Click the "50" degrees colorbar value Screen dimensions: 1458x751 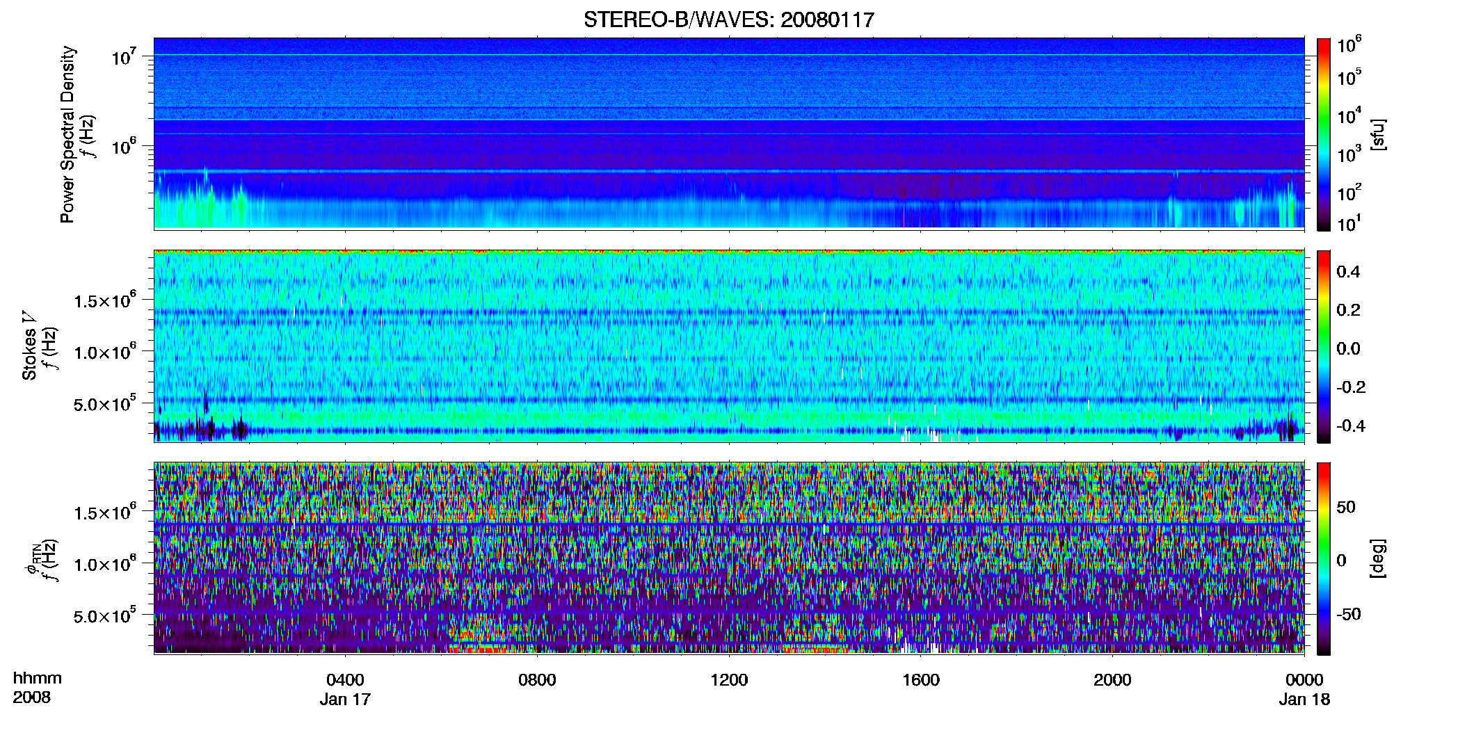(x=1347, y=507)
